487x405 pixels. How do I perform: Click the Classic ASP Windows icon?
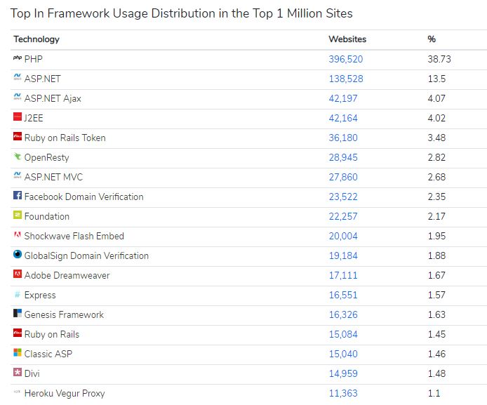point(18,354)
